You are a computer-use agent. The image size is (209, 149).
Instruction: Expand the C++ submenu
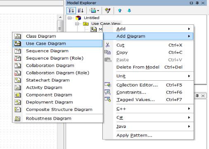pyautogui.click(x=148, y=108)
